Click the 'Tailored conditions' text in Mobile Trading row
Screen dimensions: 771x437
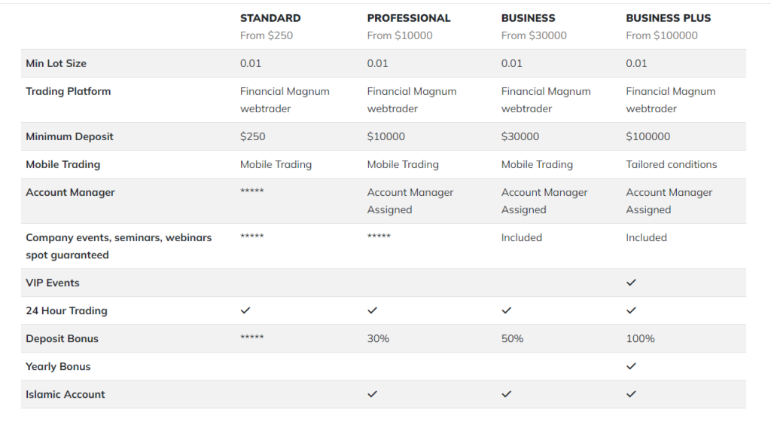[x=671, y=164]
